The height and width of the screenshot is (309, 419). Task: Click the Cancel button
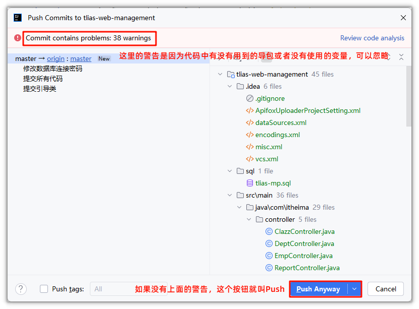click(x=386, y=289)
